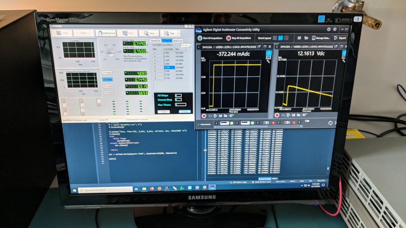Click the Export button in Agilent utility
The height and width of the screenshot is (228, 406).
click(340, 38)
